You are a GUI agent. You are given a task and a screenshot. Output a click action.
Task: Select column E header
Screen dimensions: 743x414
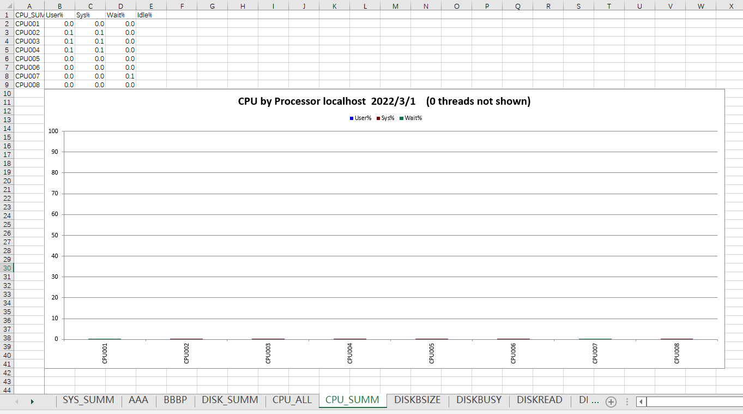tap(151, 6)
